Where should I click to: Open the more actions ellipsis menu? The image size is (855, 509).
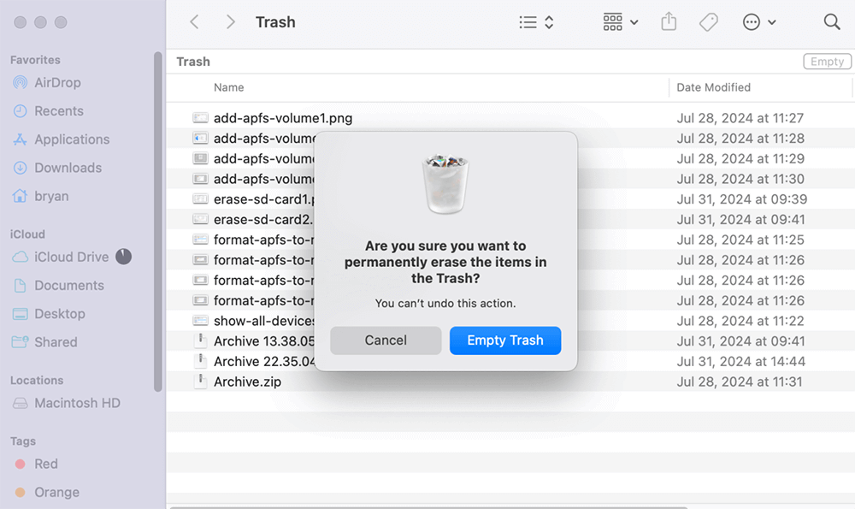[x=759, y=21]
